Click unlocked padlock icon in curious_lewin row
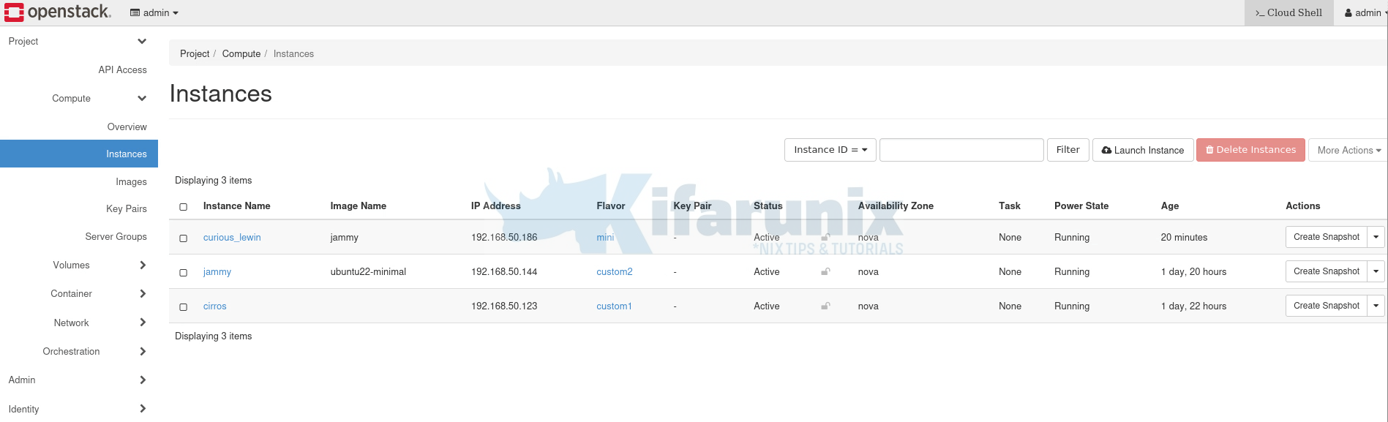This screenshot has width=1388, height=422. (x=825, y=237)
